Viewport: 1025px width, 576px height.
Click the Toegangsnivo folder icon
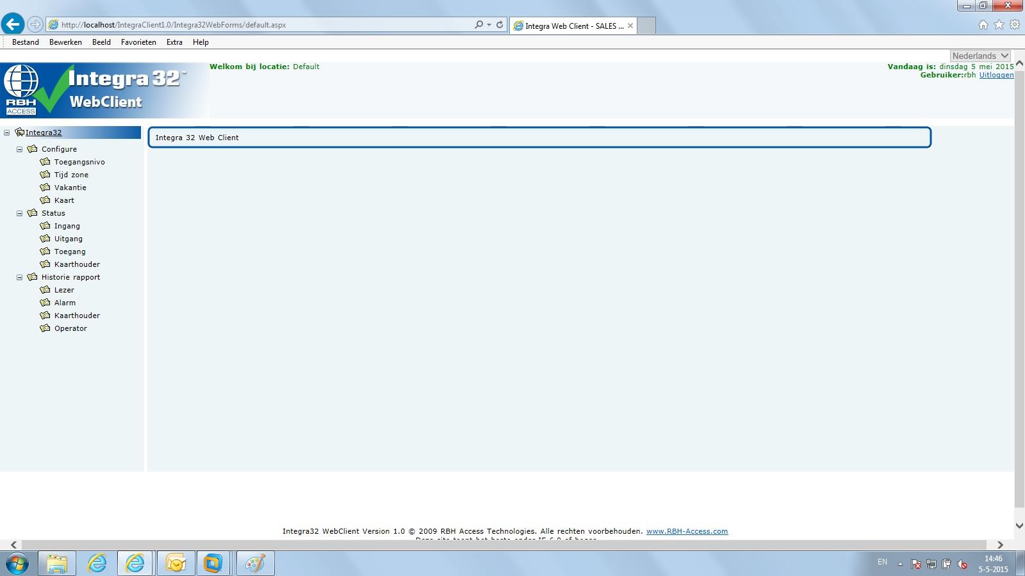click(45, 162)
